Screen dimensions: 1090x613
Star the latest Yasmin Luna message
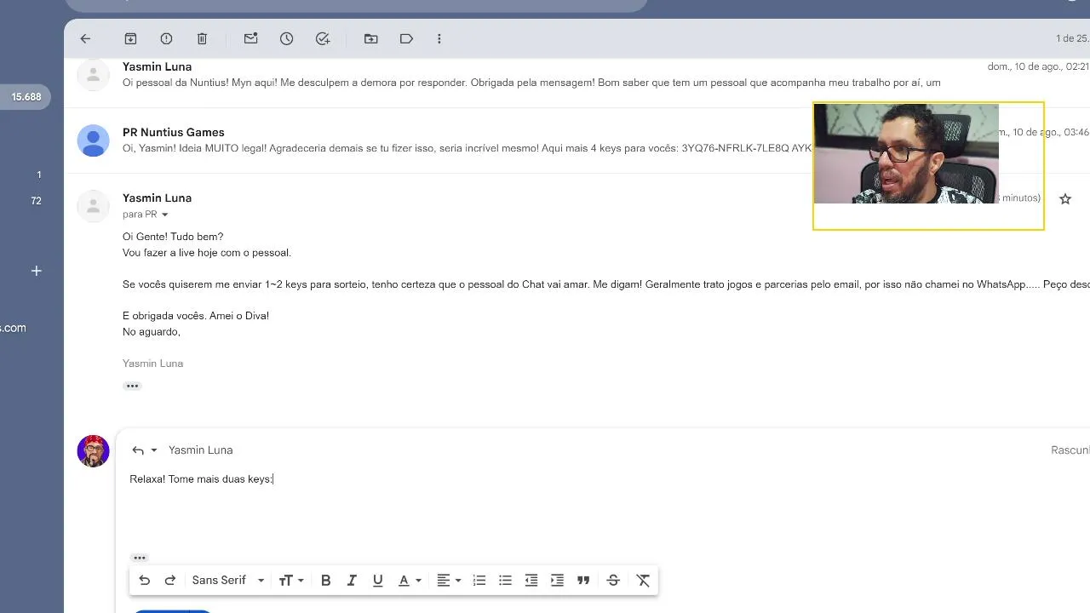click(1065, 198)
